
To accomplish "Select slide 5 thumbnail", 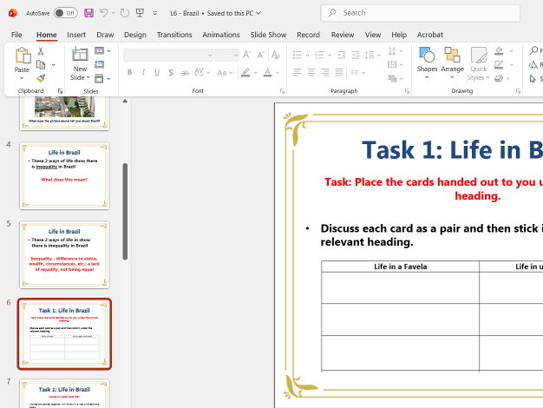I will 64,255.
